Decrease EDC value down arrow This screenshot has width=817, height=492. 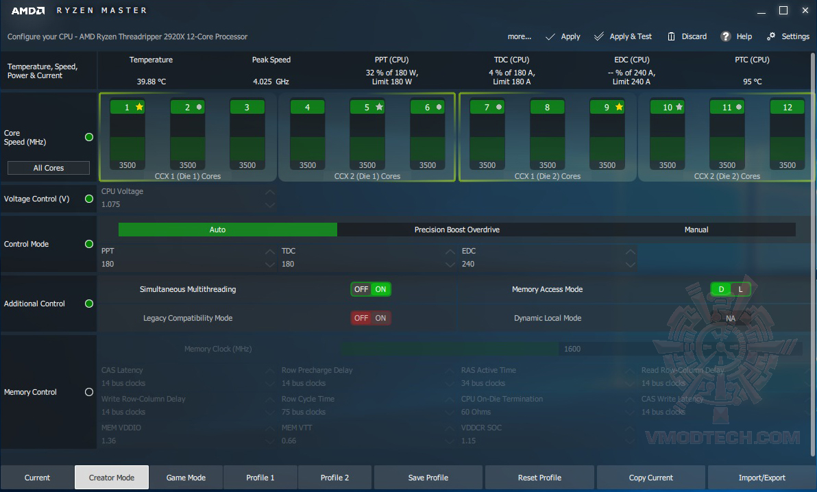tap(630, 265)
